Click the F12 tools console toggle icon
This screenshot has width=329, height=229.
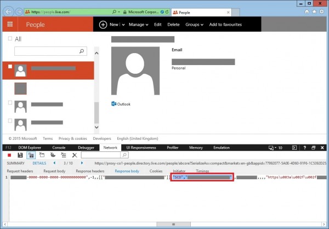tap(294, 148)
